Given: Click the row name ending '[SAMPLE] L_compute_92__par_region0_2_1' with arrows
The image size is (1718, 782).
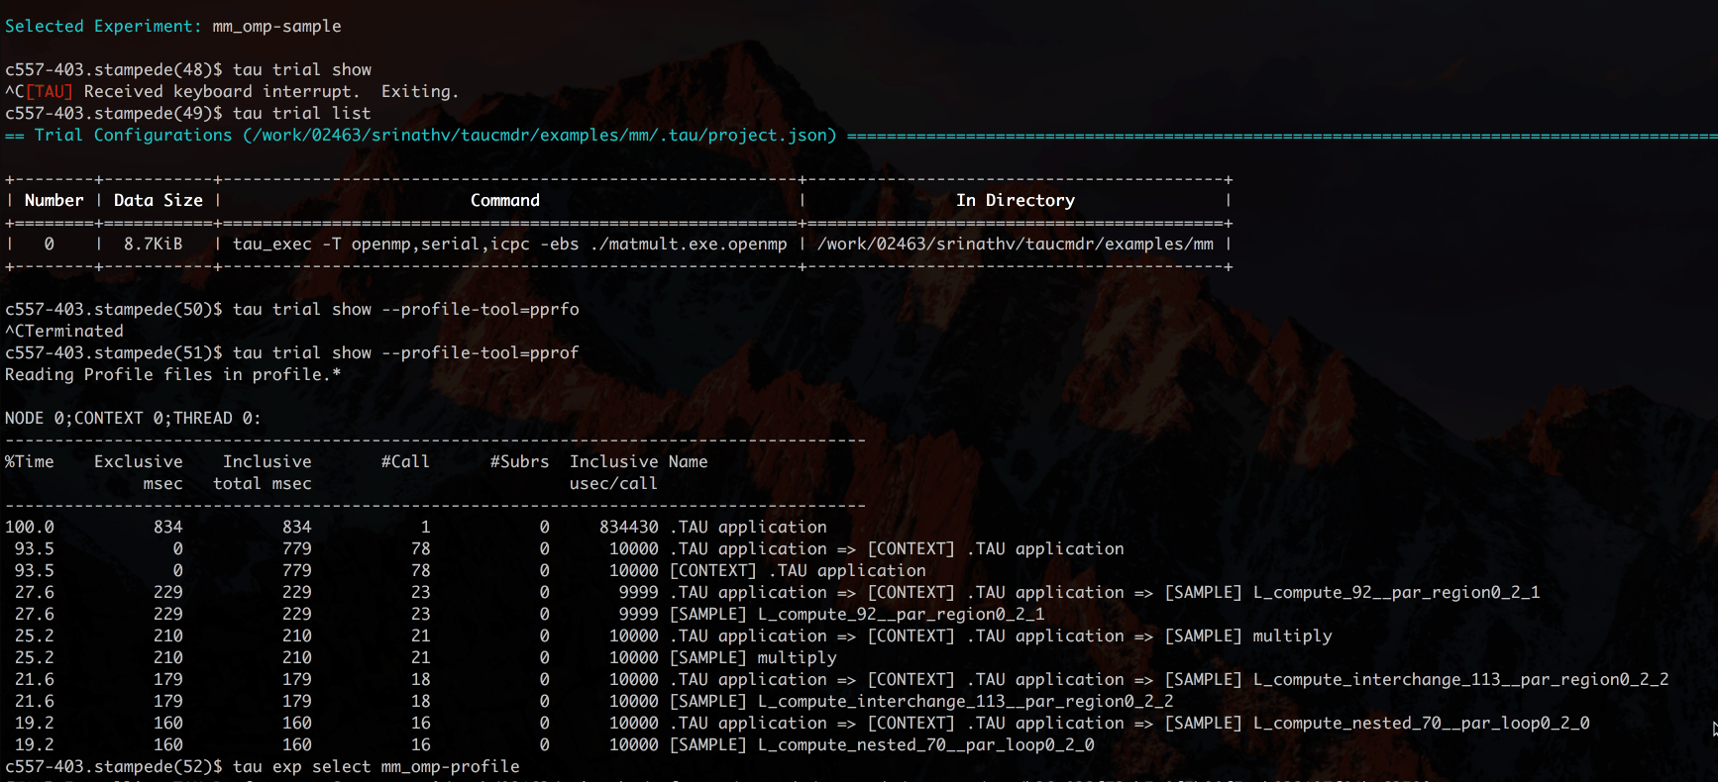Looking at the screenshot, I should tap(1105, 593).
